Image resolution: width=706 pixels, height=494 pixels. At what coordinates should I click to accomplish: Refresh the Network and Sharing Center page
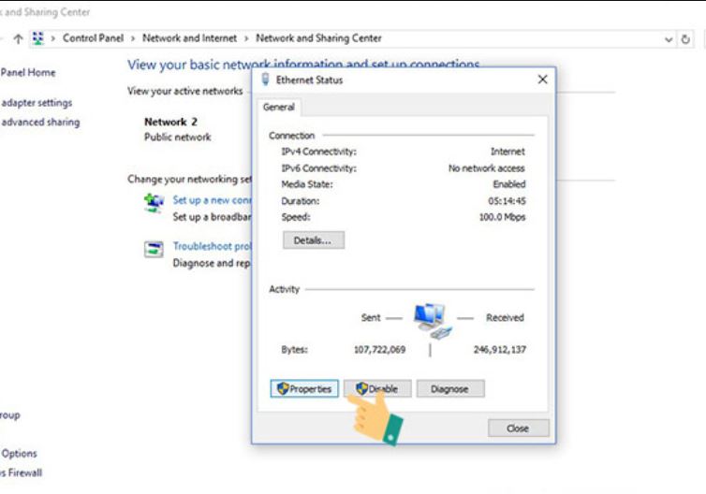click(686, 39)
